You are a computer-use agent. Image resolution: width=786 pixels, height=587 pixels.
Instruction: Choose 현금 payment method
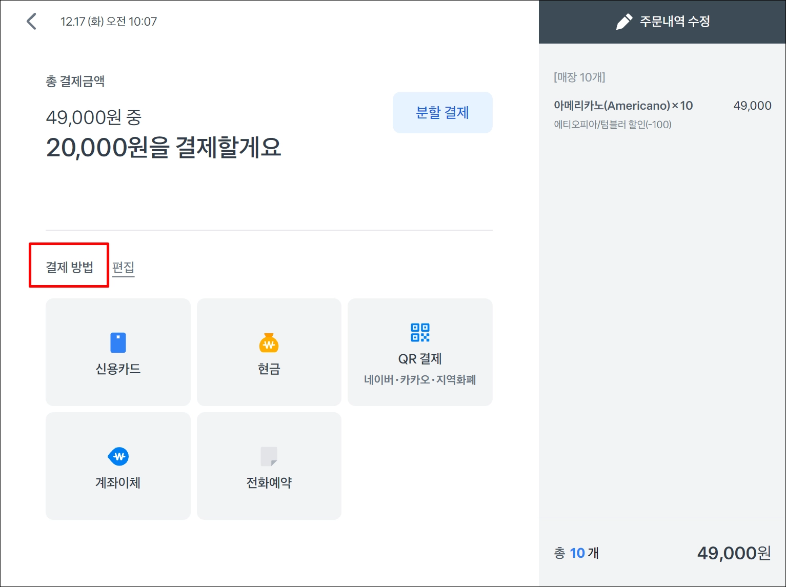pyautogui.click(x=269, y=352)
